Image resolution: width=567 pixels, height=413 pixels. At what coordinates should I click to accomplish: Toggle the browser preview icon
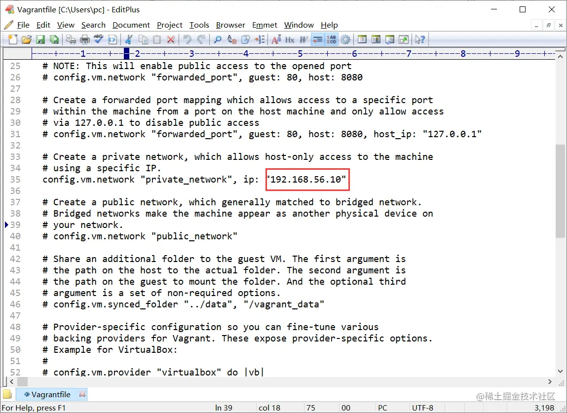[113, 39]
